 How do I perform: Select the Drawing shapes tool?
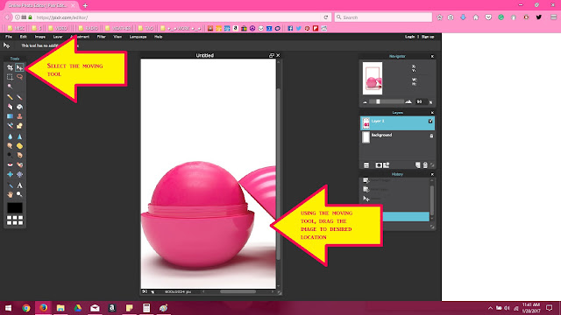(19, 126)
